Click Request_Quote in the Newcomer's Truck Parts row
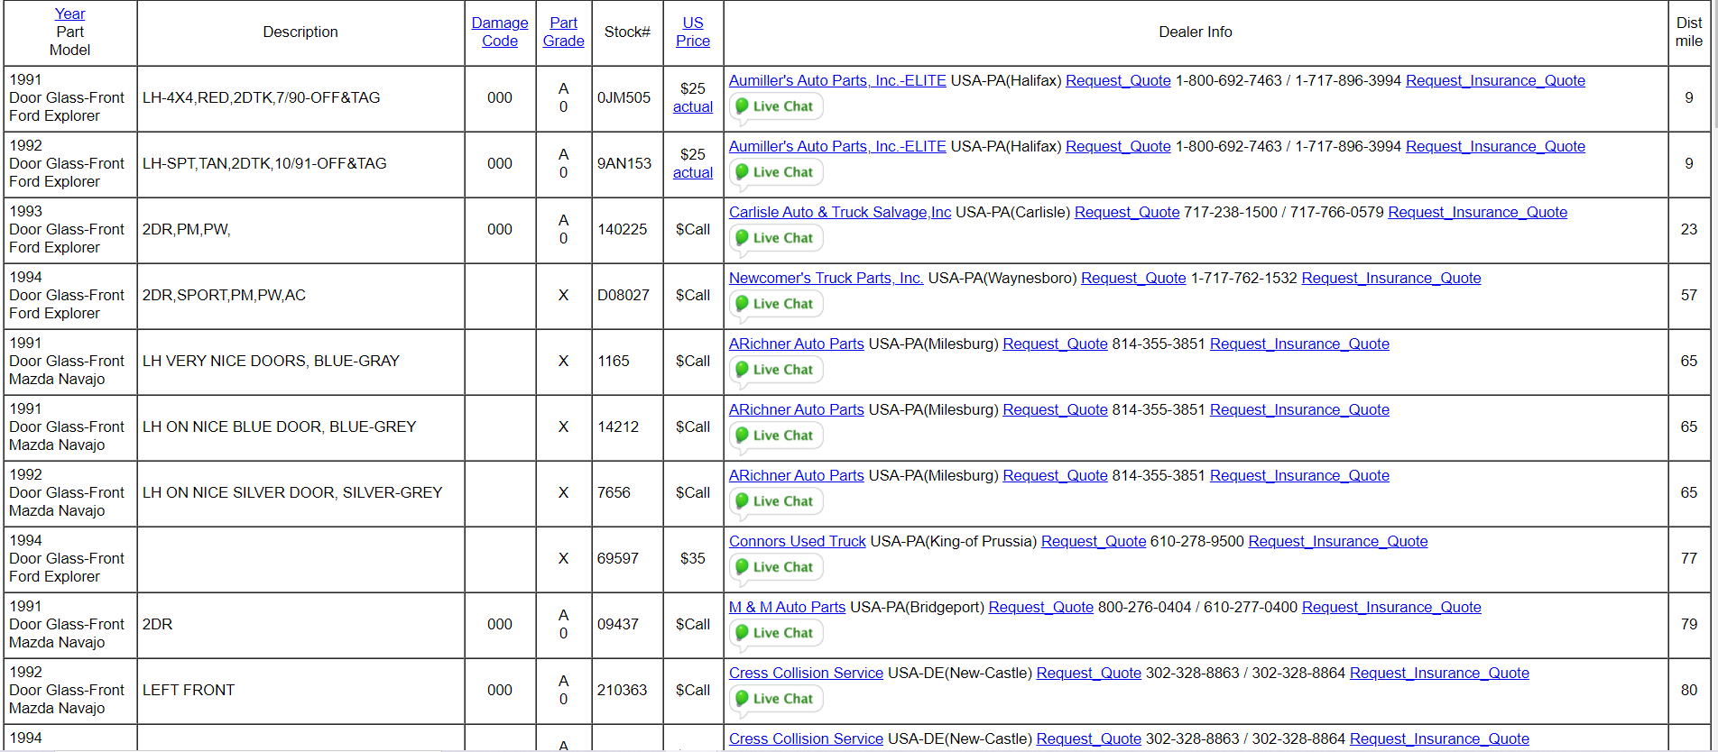The height and width of the screenshot is (752, 1718). point(1133,278)
